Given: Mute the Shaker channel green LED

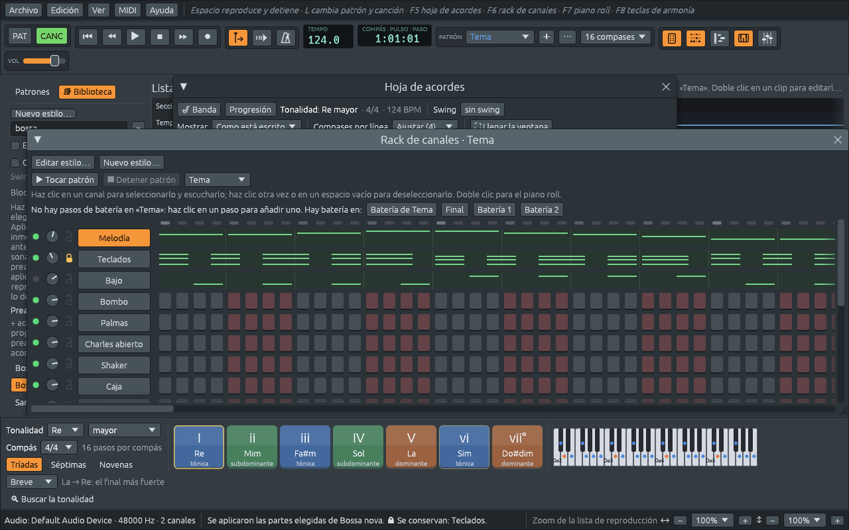Looking at the screenshot, I should (x=36, y=364).
